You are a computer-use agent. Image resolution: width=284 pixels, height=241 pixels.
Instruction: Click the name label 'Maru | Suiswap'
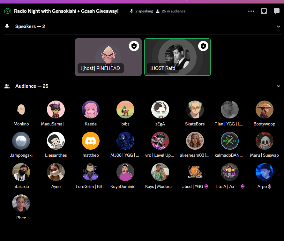pos(265,155)
